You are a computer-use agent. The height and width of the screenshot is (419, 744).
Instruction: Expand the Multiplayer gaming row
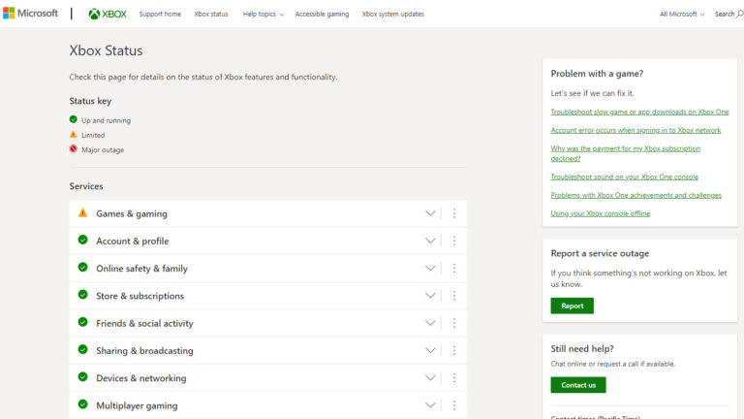point(430,405)
